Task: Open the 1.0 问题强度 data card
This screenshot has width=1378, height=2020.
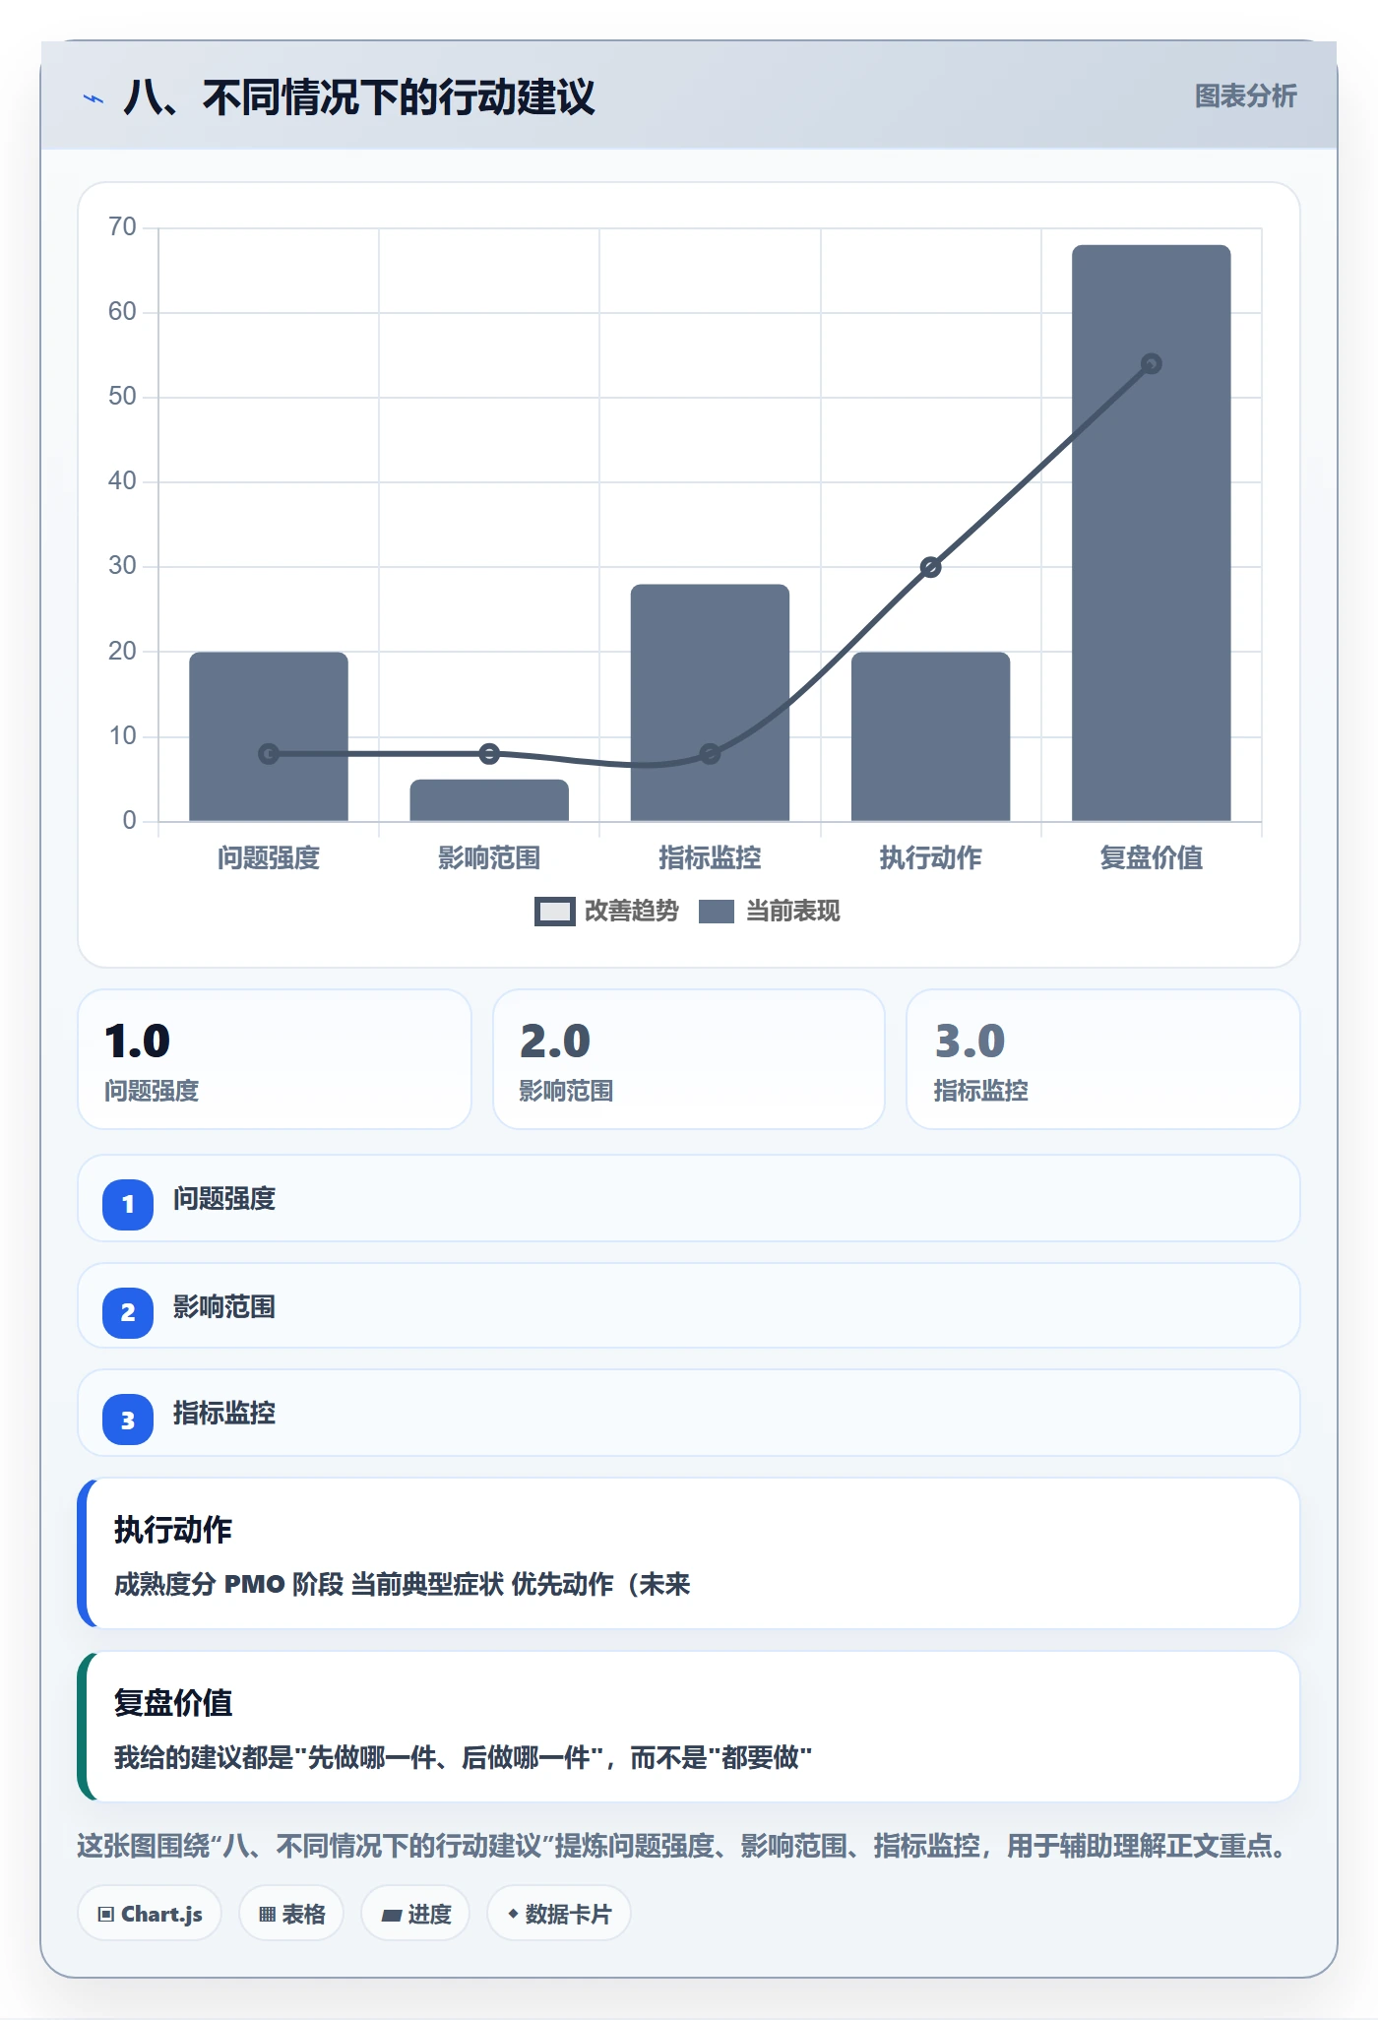Action: pyautogui.click(x=275, y=1059)
